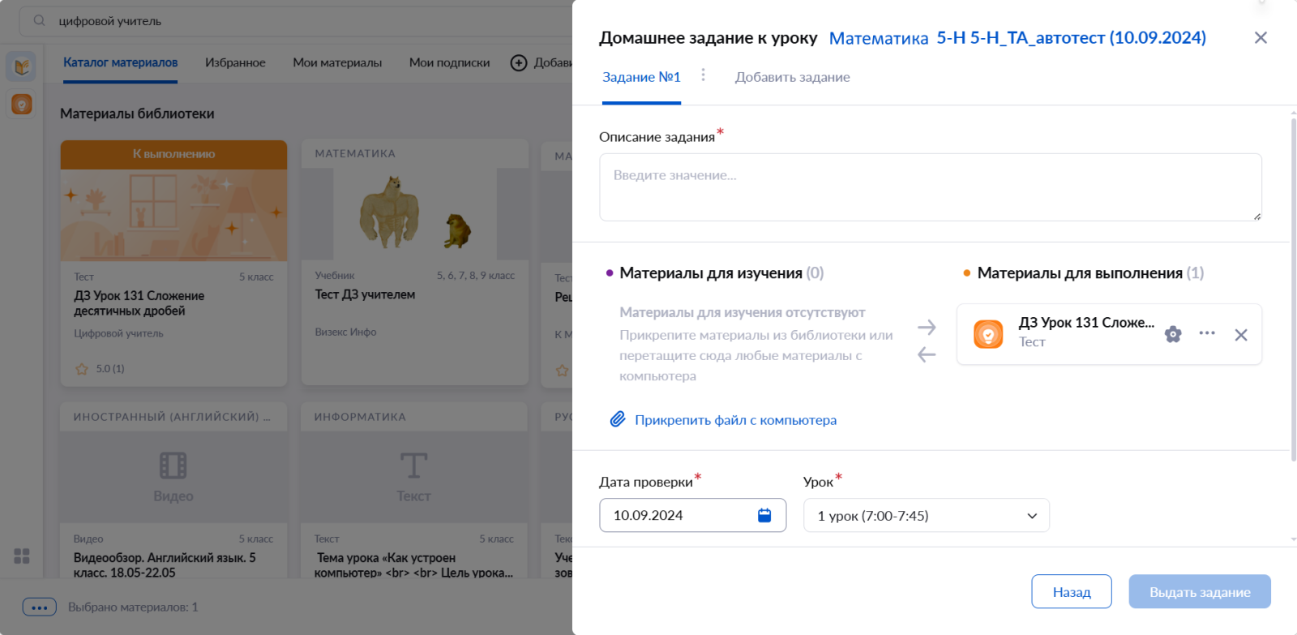Open the ДЗ Урок 131 Сложение card thumbnail
The image size is (1297, 635).
(173, 215)
